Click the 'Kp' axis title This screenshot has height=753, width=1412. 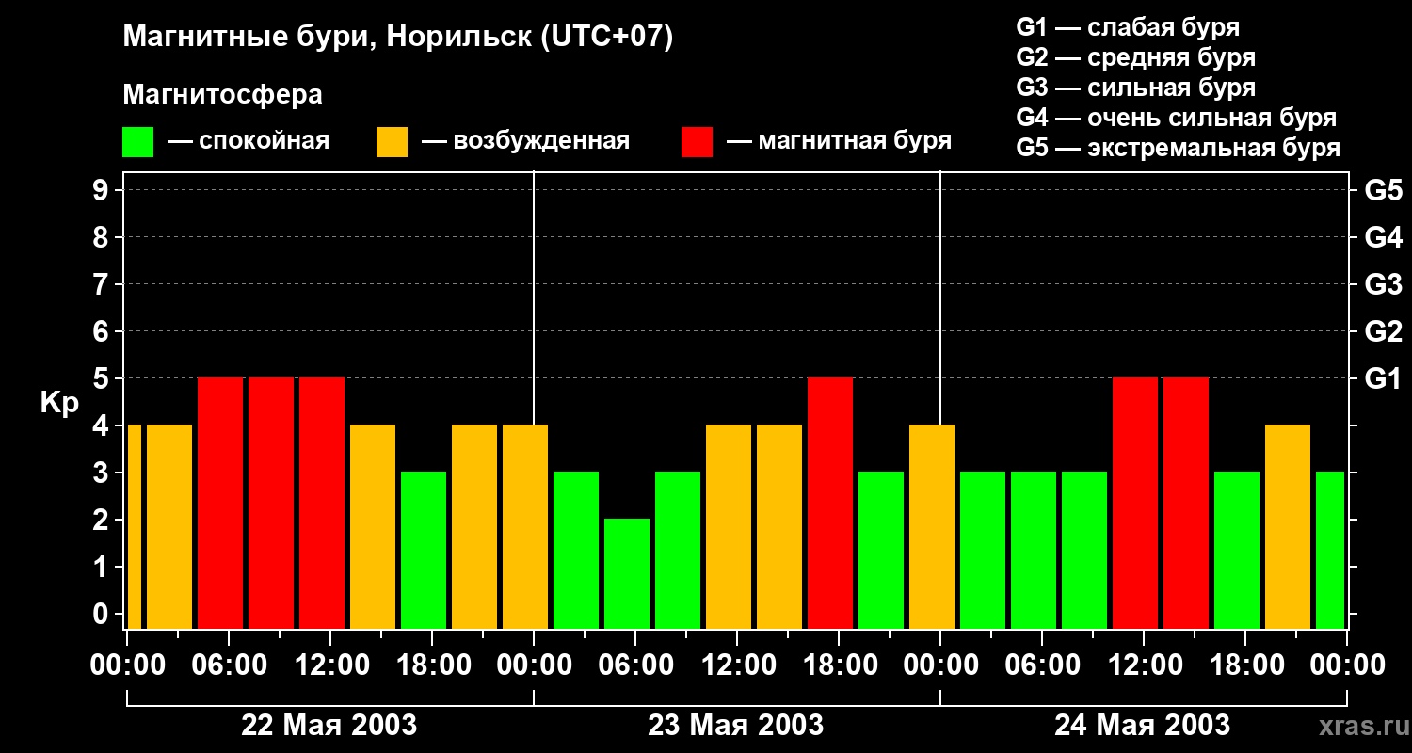[59, 403]
